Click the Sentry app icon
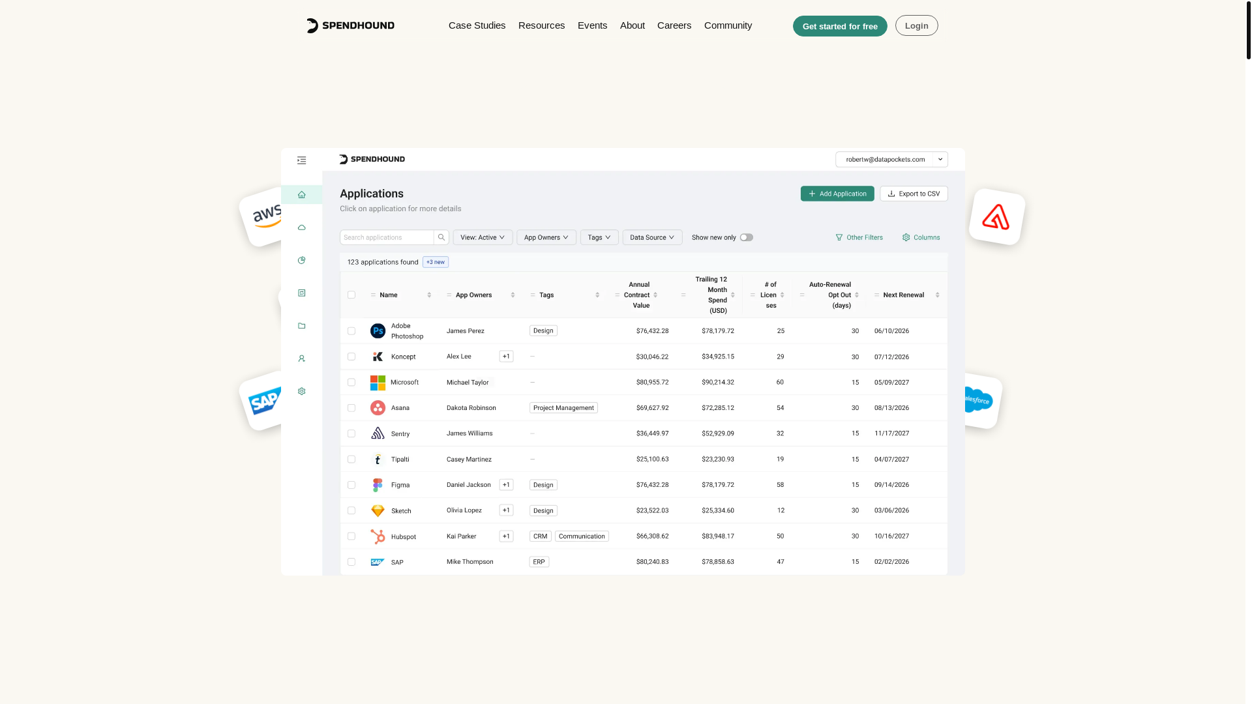 coord(378,433)
